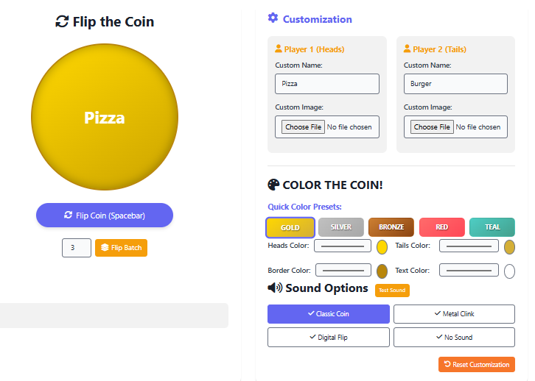
Task: Apply the Silver color preset
Action: coord(340,227)
